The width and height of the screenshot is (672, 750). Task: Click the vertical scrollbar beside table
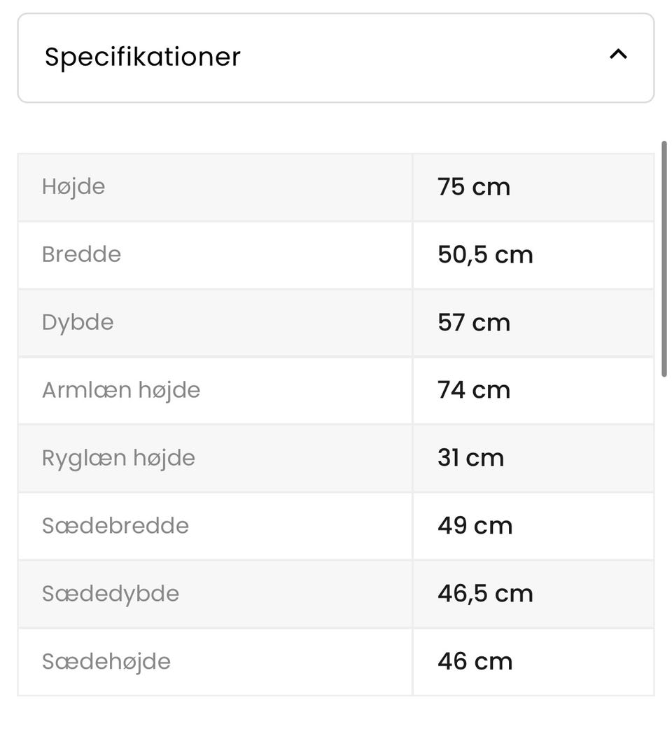click(x=664, y=259)
